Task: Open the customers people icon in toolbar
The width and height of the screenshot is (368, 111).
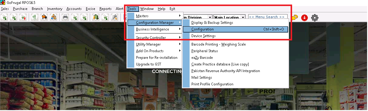Action: [x=54, y=17]
